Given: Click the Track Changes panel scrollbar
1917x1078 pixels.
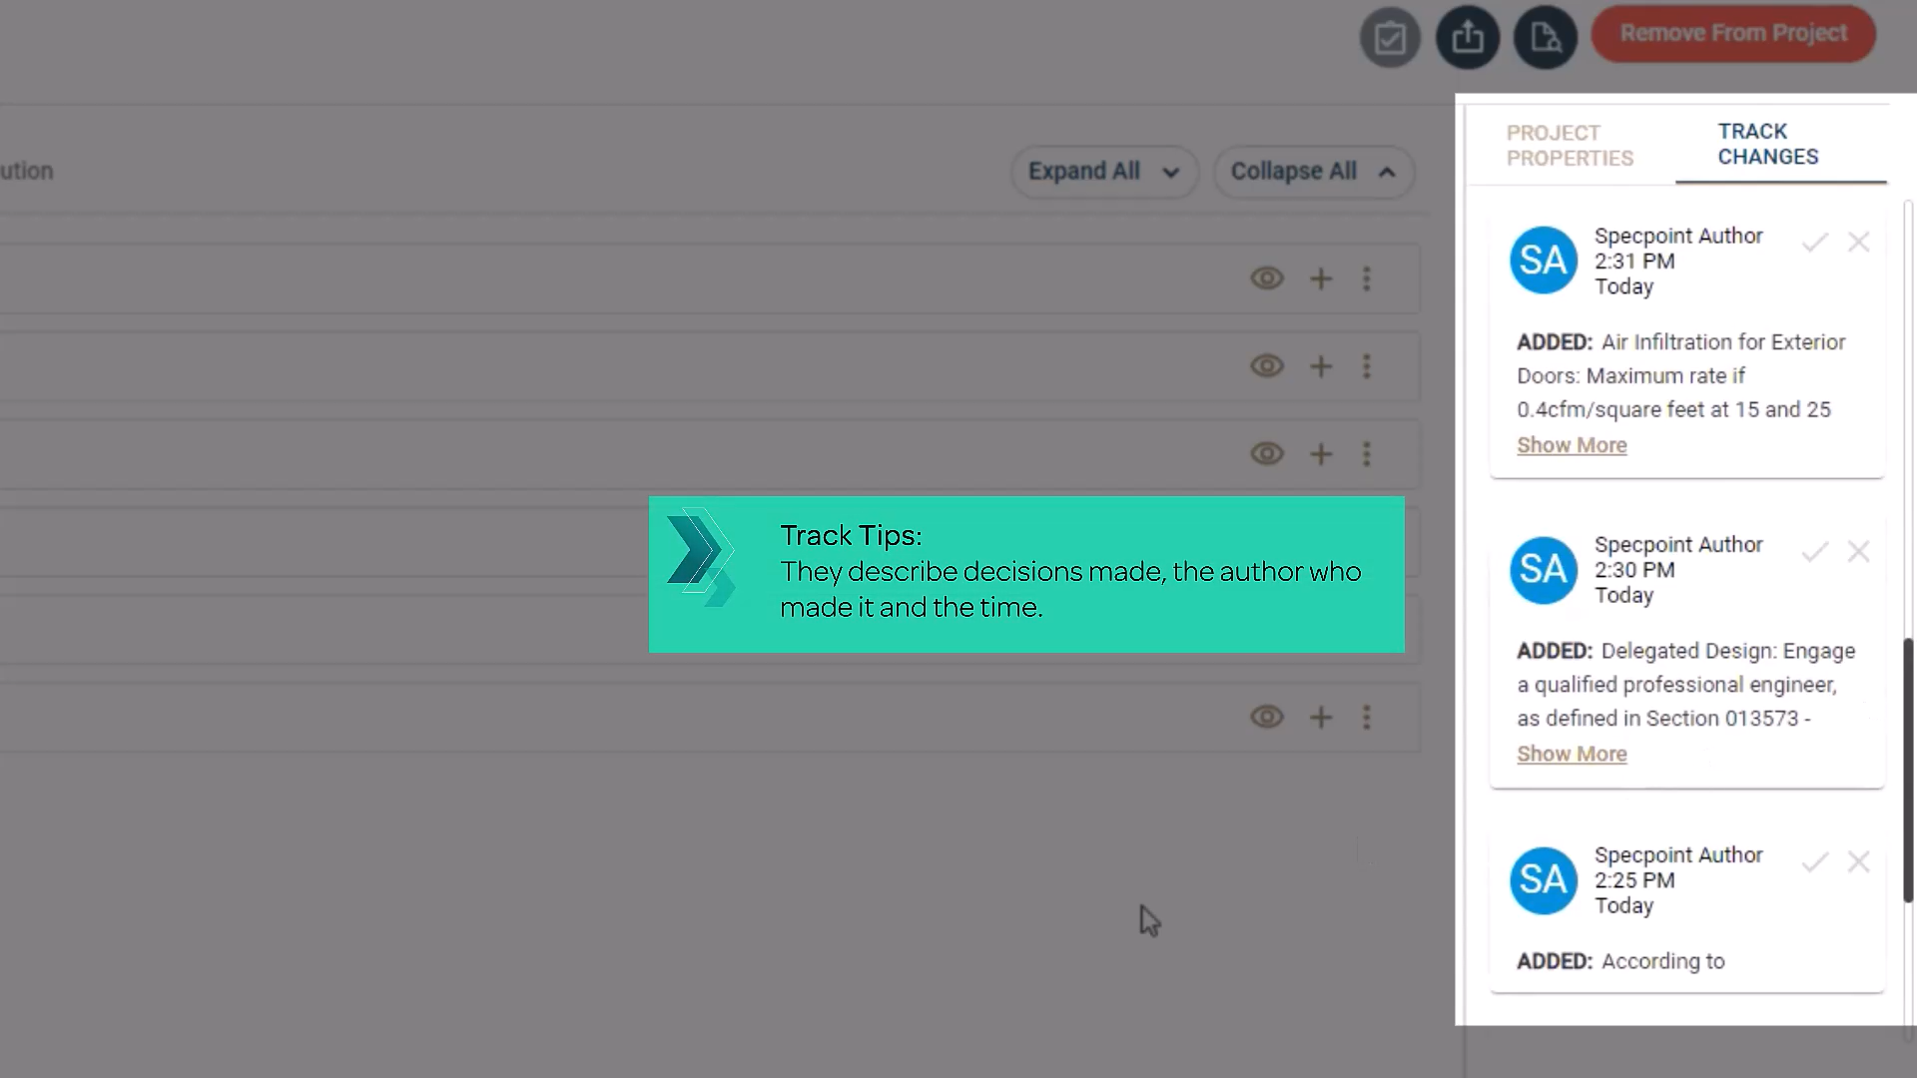Looking at the screenshot, I should coord(1908,769).
